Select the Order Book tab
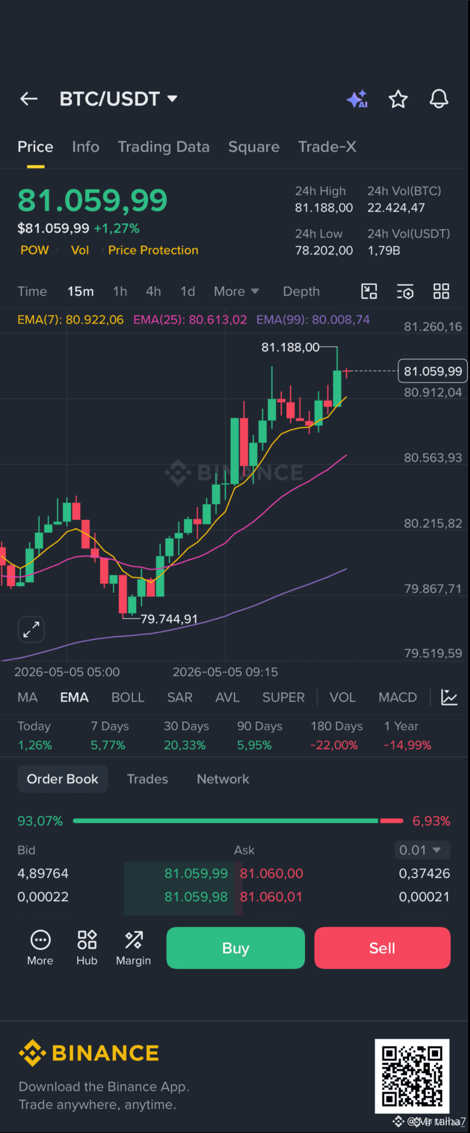 (63, 779)
